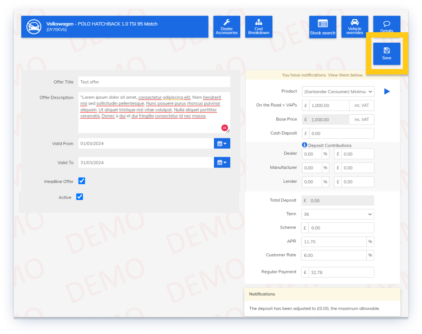Viewport: 422px width, 334px height.
Task: Open the Valid From calendar picker
Action: coord(222,143)
